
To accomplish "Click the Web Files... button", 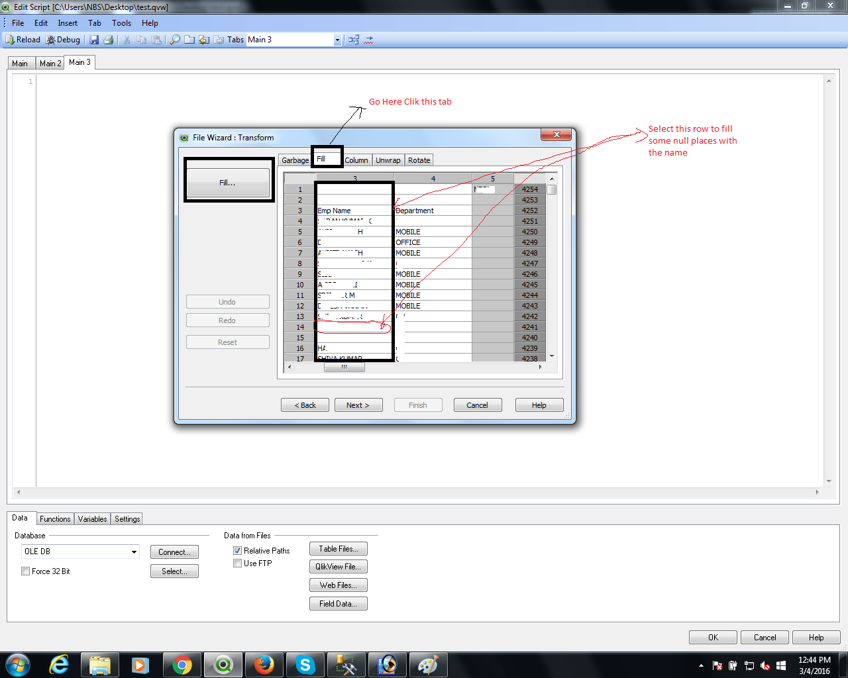I will 339,585.
